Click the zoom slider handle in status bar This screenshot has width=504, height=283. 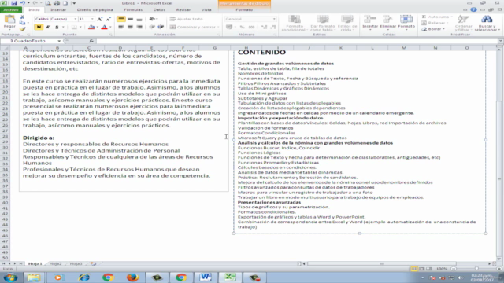click(476, 269)
